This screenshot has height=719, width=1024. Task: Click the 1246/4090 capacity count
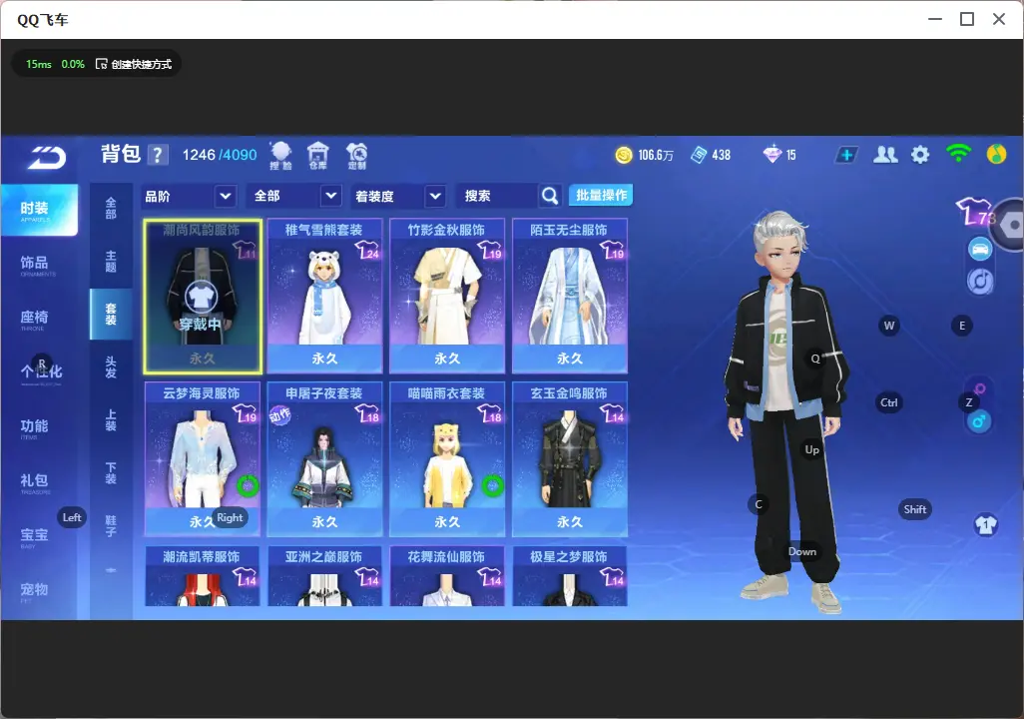220,155
